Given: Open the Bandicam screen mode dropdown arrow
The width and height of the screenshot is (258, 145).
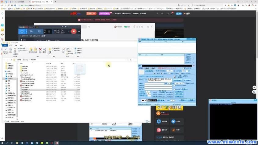Looking at the screenshot, I should [x=26, y=31].
